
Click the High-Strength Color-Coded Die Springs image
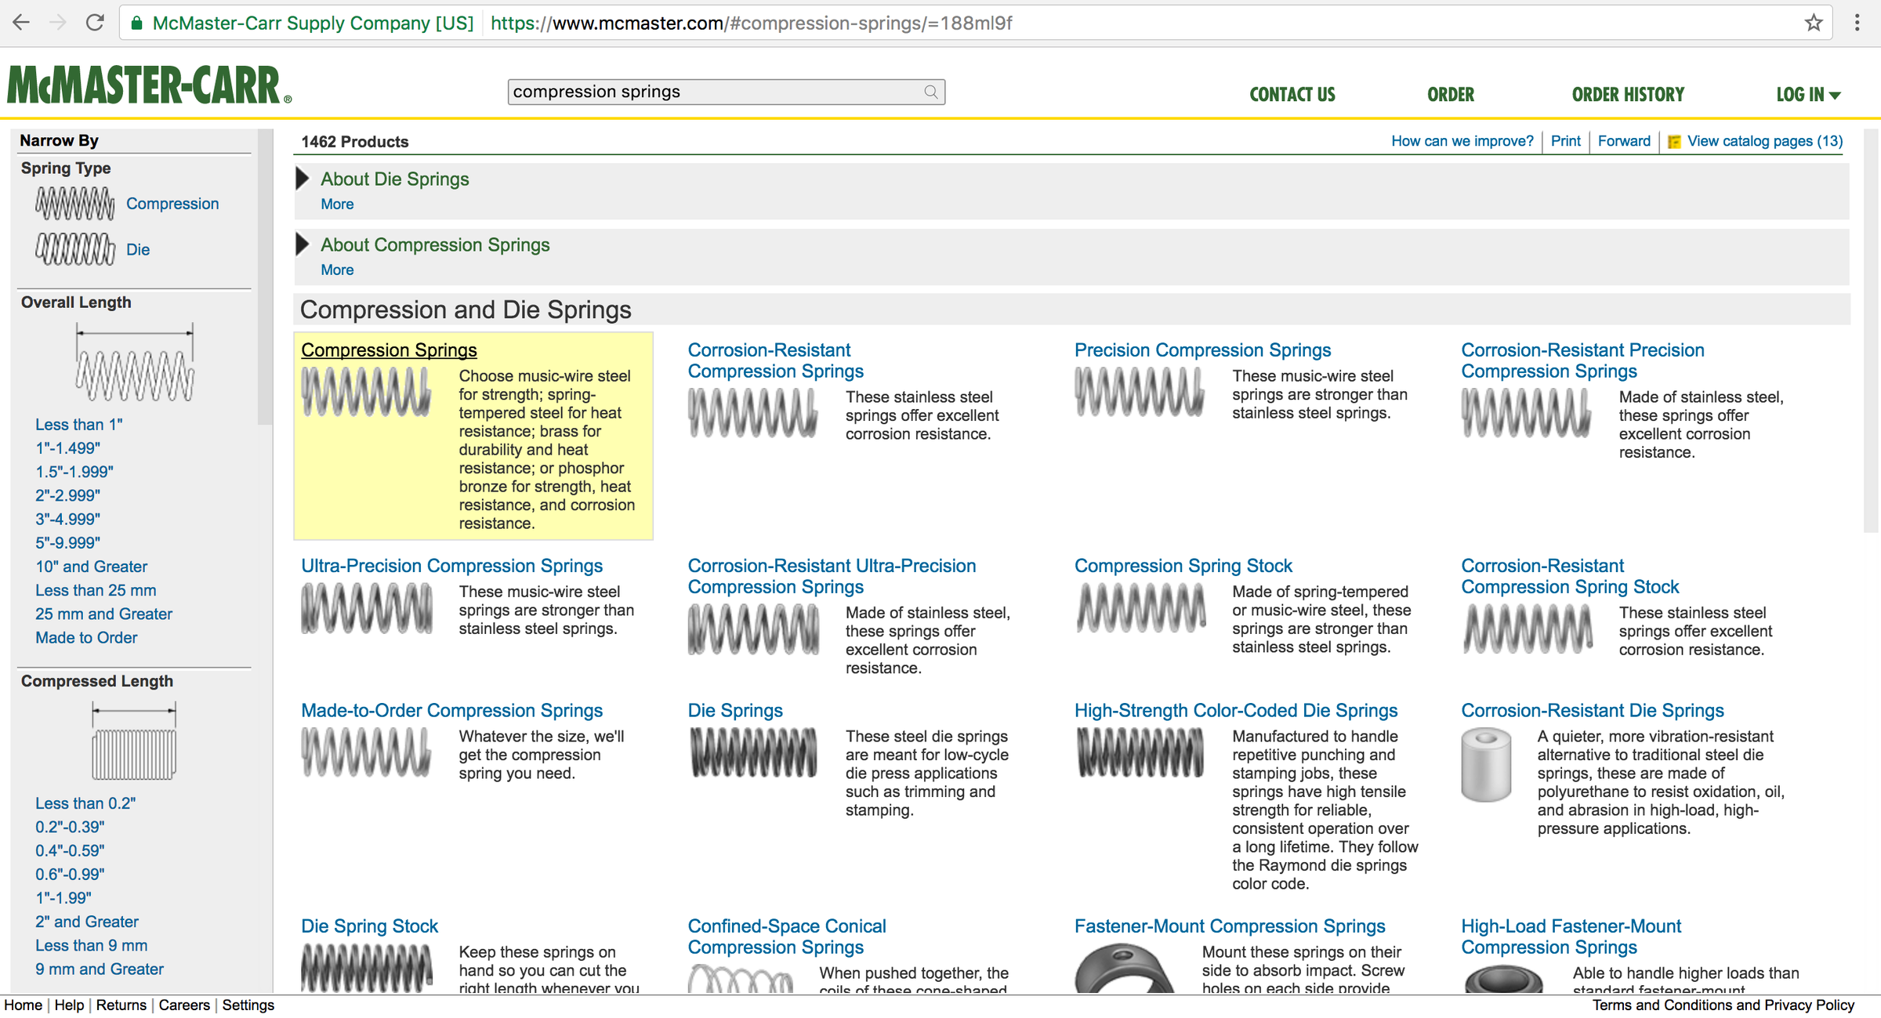pos(1140,752)
